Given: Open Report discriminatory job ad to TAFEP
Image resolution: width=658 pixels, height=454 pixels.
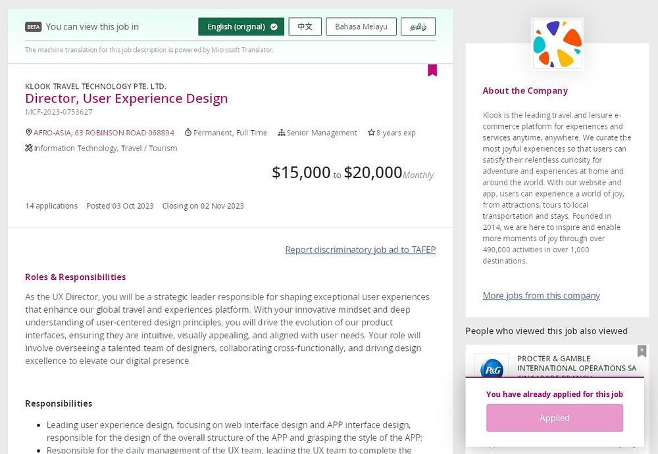Looking at the screenshot, I should tap(360, 250).
